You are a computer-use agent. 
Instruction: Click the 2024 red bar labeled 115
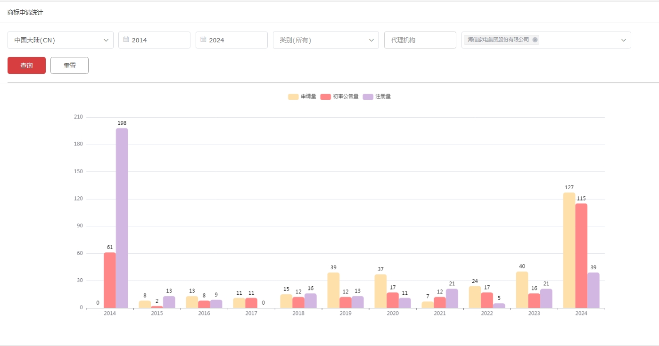pyautogui.click(x=581, y=256)
